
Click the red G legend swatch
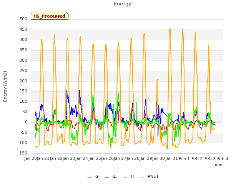[90, 177]
